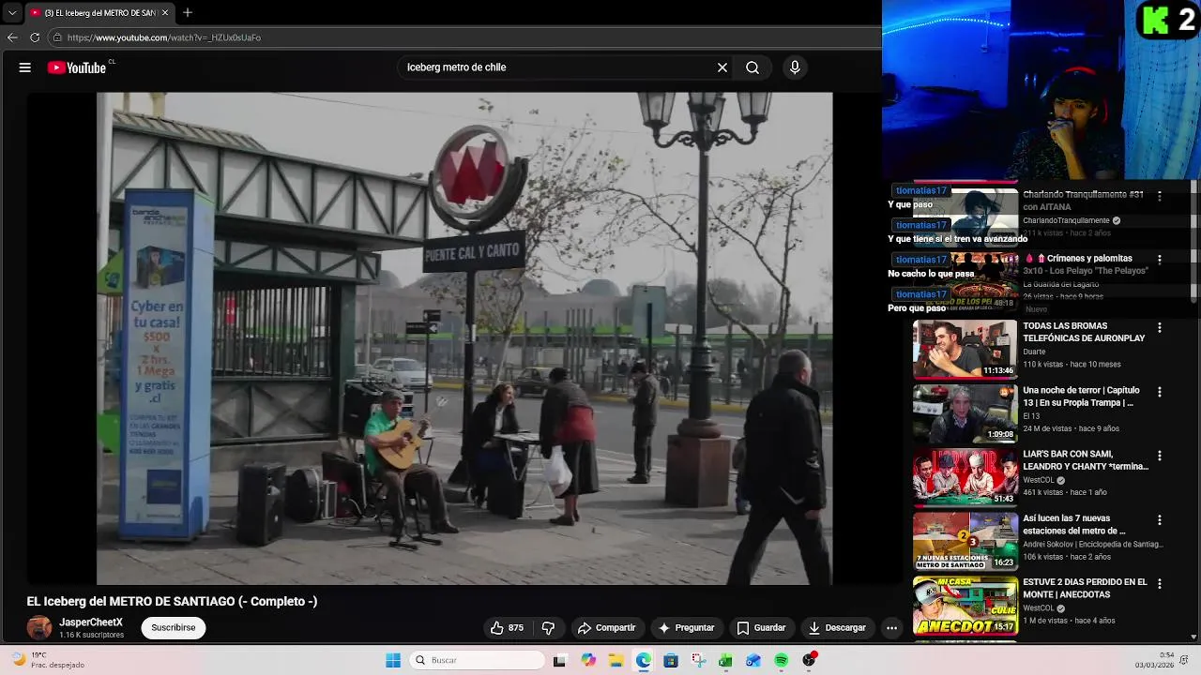Click the Preguntar button
The image size is (1201, 675).
pyautogui.click(x=687, y=628)
